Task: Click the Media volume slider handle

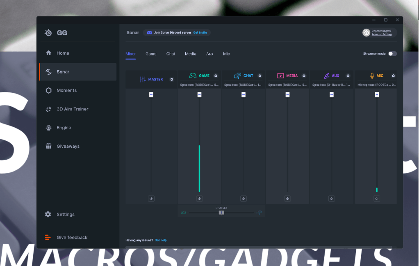Action: pos(287,95)
